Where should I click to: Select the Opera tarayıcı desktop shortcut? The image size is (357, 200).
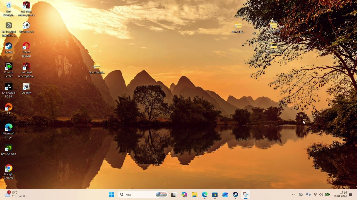point(26,50)
